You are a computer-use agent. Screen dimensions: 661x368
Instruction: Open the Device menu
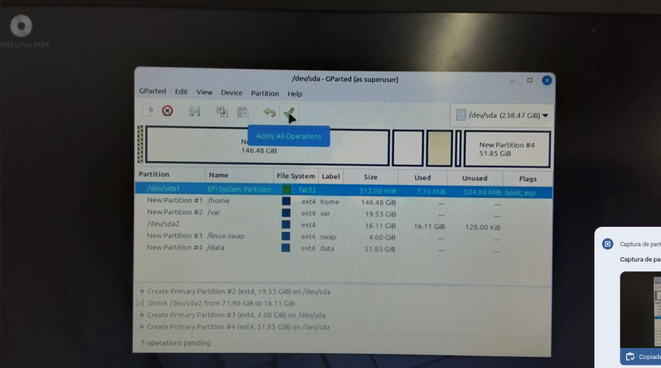232,93
